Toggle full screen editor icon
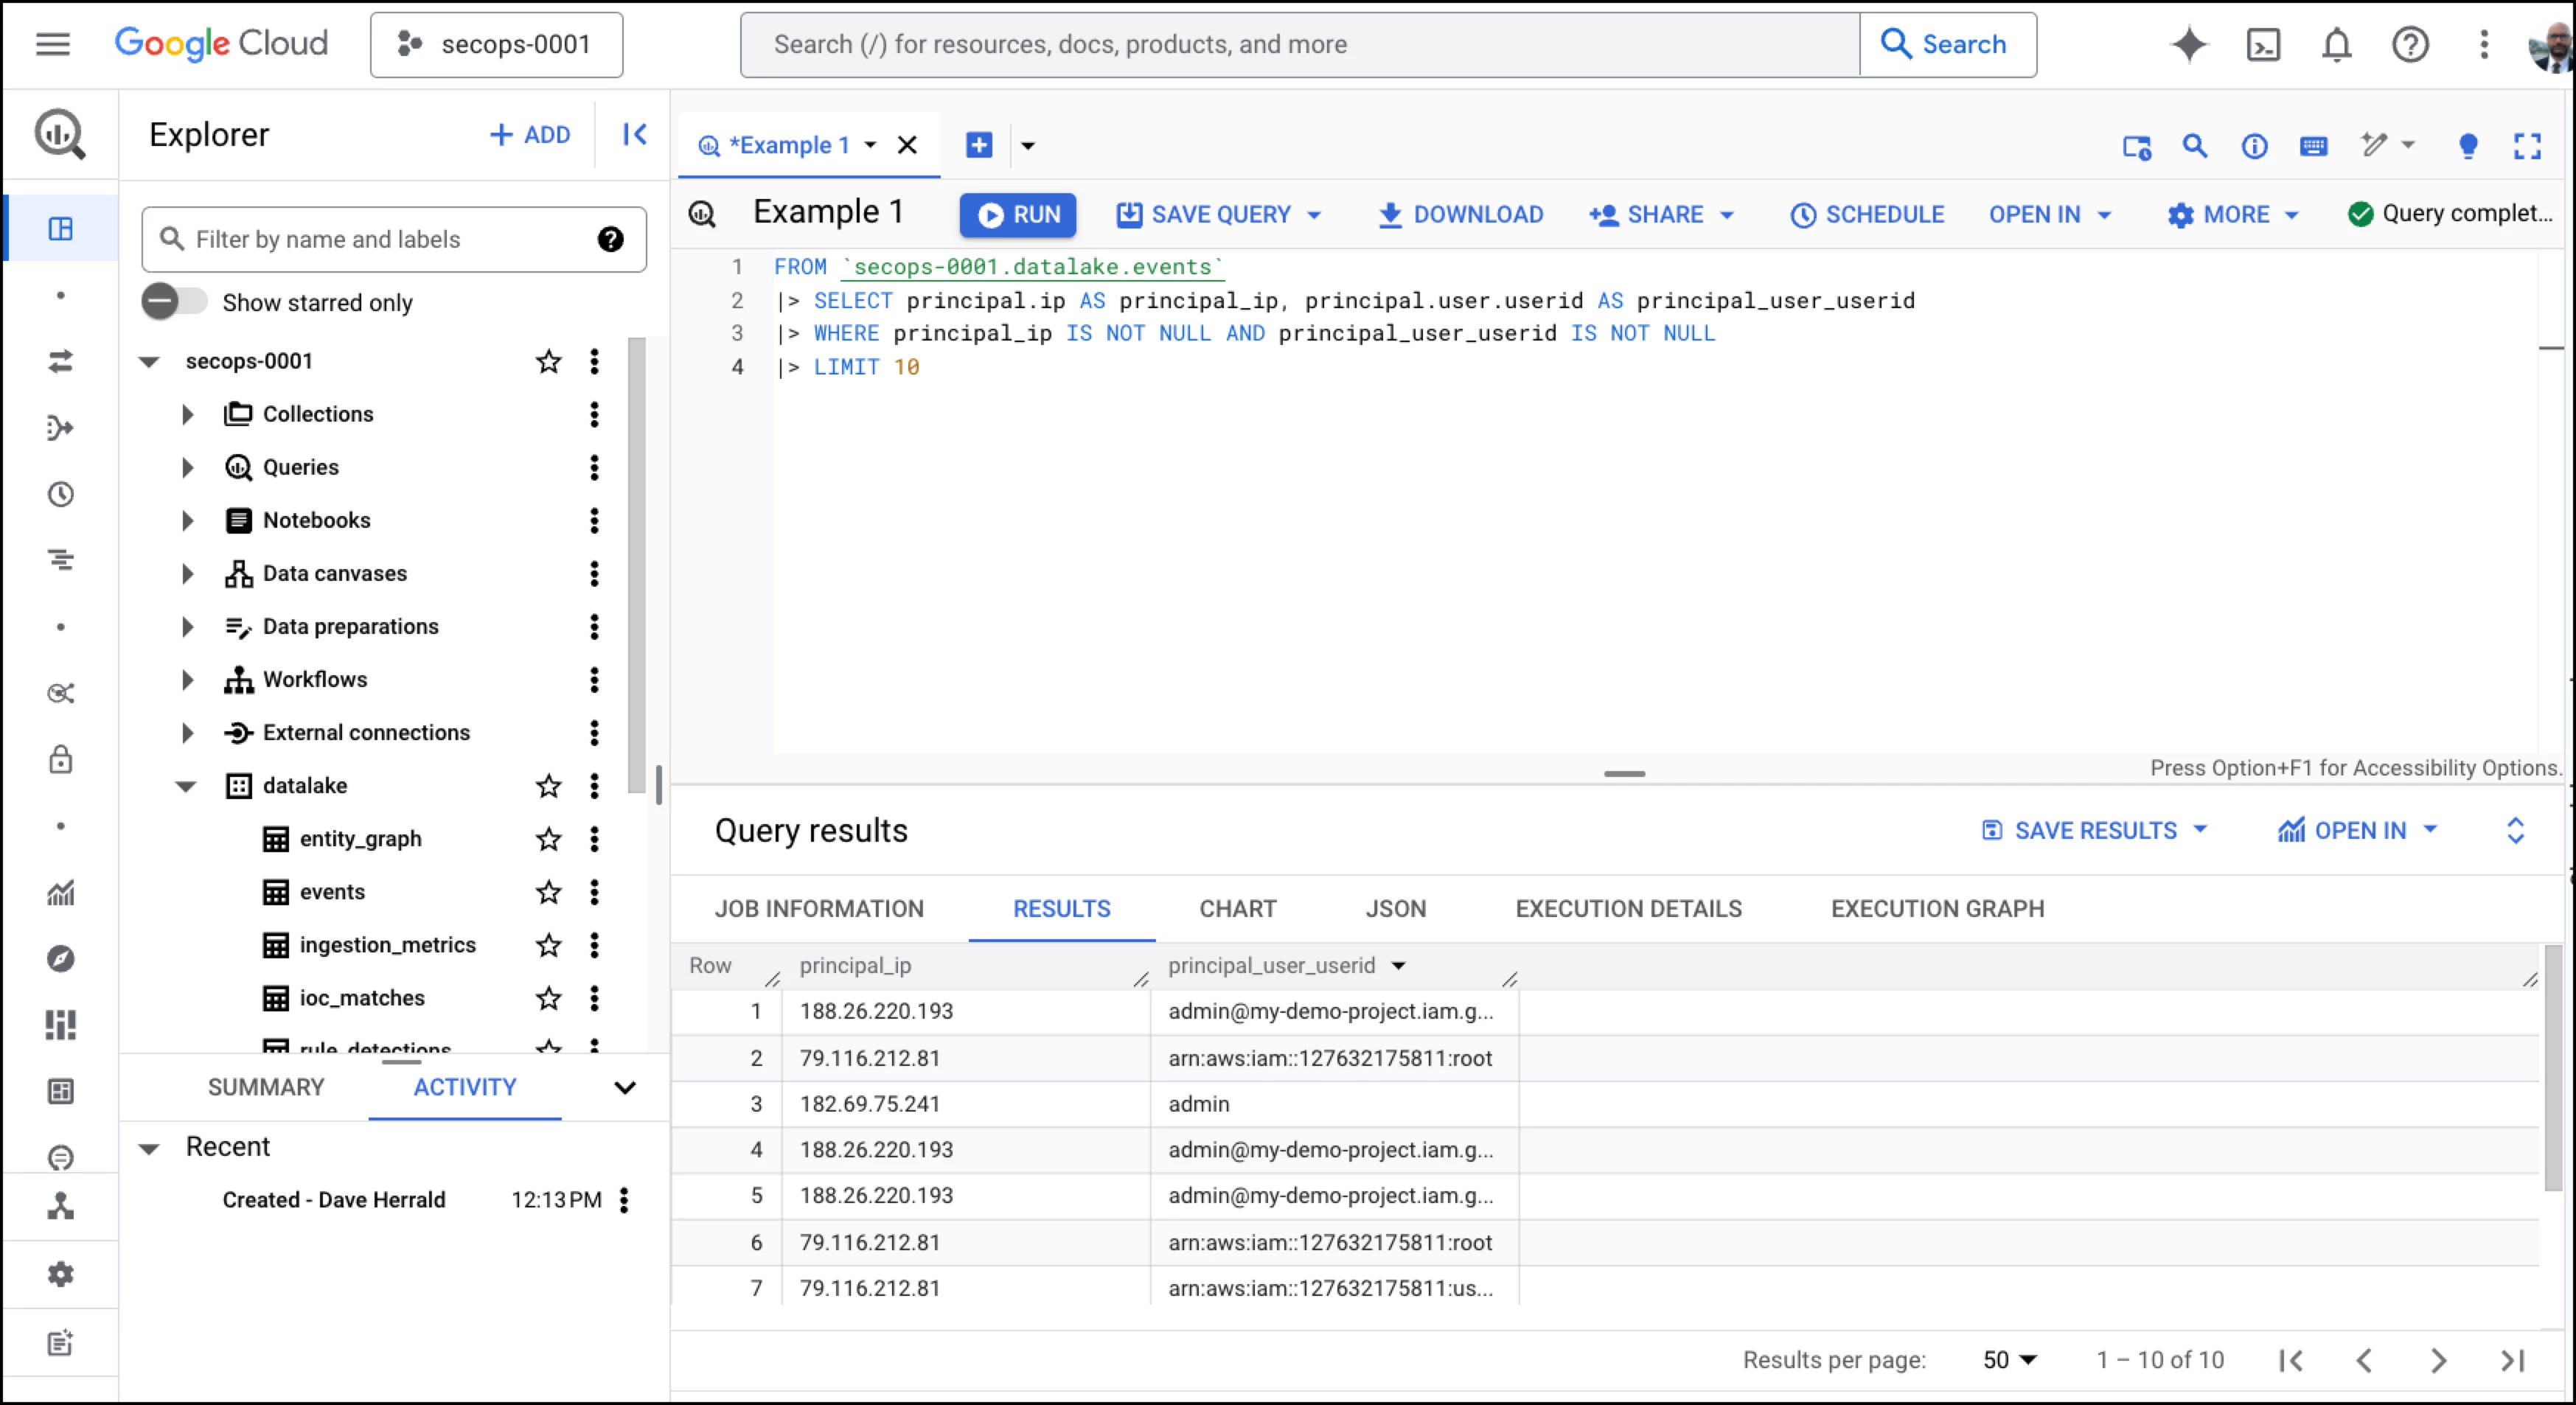 2527,146
